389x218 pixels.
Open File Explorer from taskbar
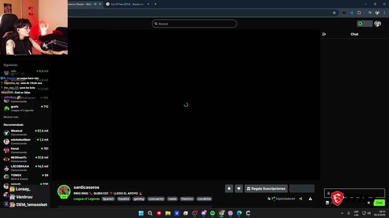(168, 213)
